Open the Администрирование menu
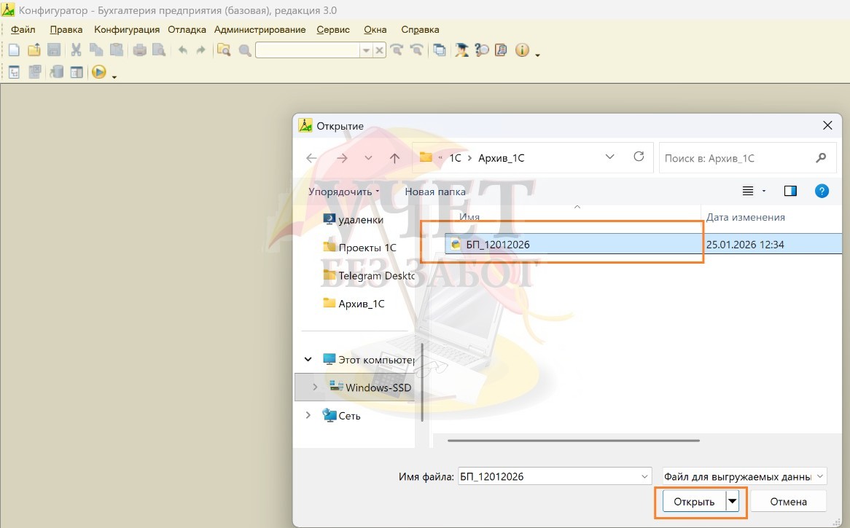850x528 pixels. 260,30
